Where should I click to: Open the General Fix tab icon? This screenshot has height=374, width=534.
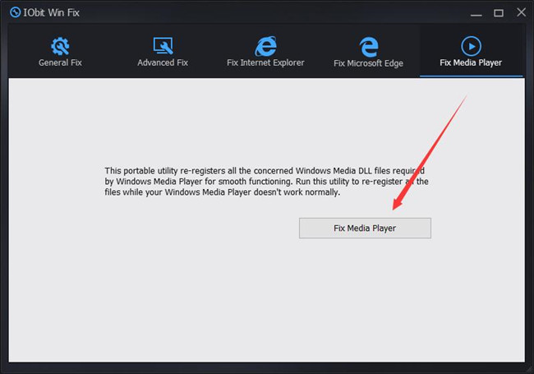tap(60, 46)
